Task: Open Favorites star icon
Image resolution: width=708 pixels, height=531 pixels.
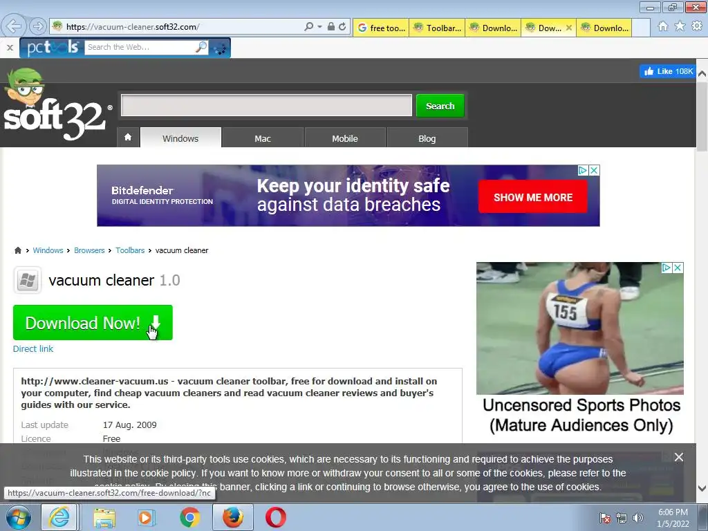Action: (x=680, y=26)
